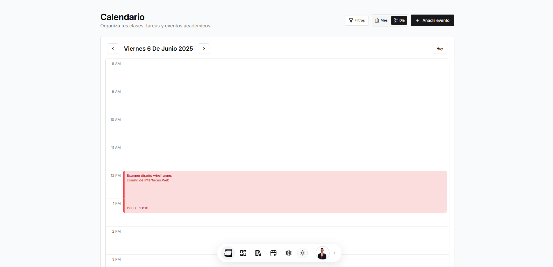Select the Día day view
This screenshot has height=267, width=553.
(x=399, y=20)
